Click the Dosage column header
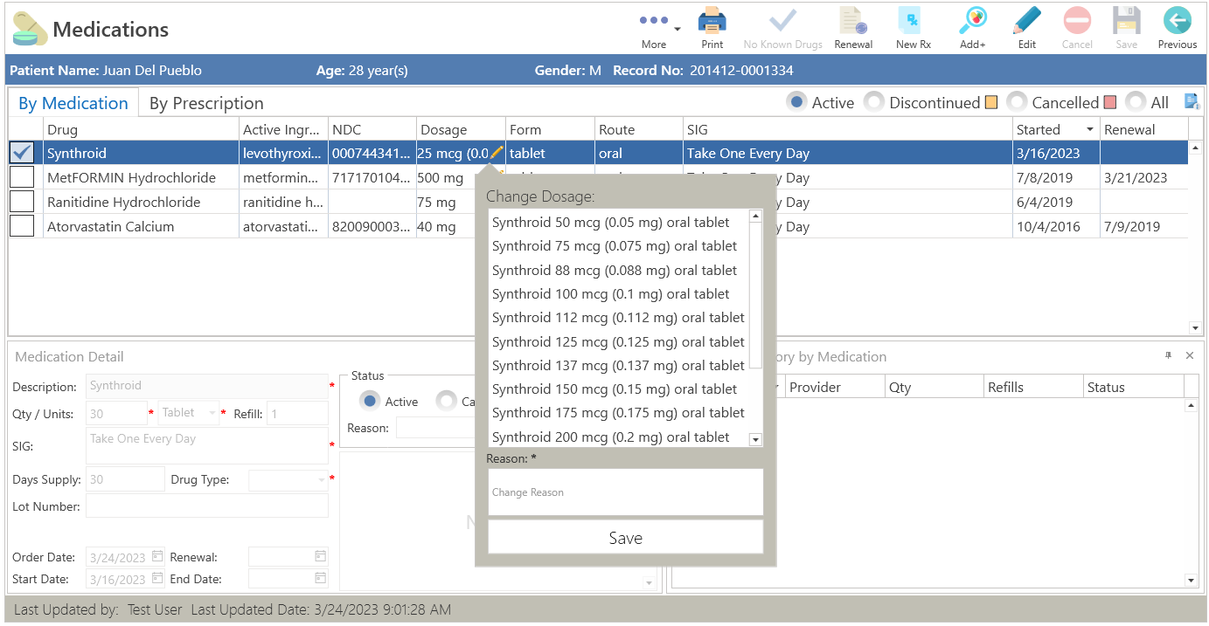This screenshot has height=626, width=1209. click(x=461, y=129)
